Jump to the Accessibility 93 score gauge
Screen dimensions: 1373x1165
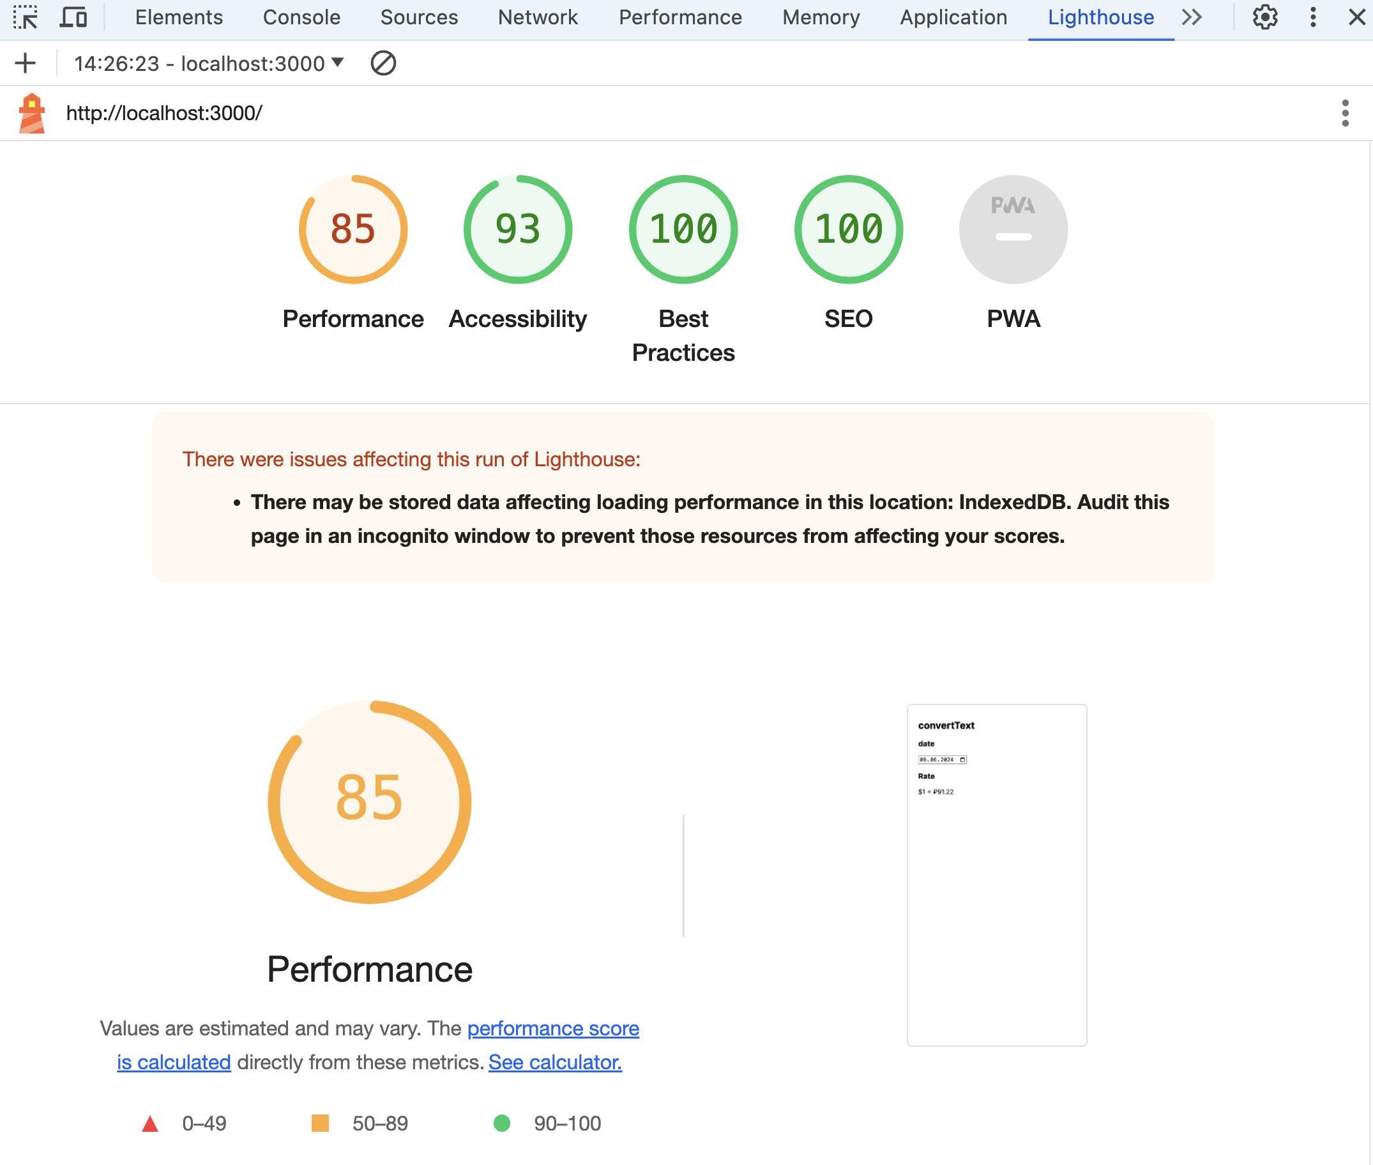point(518,229)
